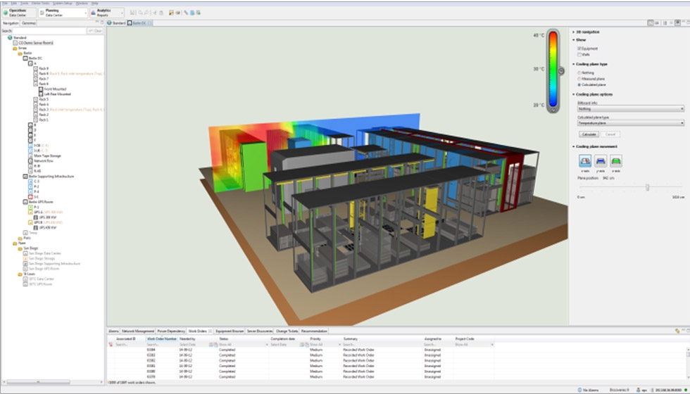
Task: Enable the Walls checkbox
Action: click(x=579, y=54)
